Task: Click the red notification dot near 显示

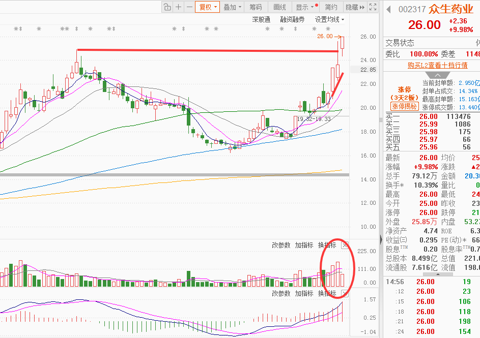Action: 317,5
